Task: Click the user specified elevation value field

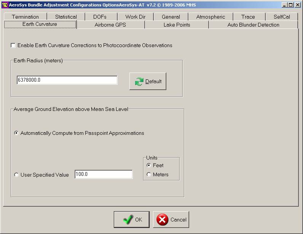Action: (x=104, y=174)
